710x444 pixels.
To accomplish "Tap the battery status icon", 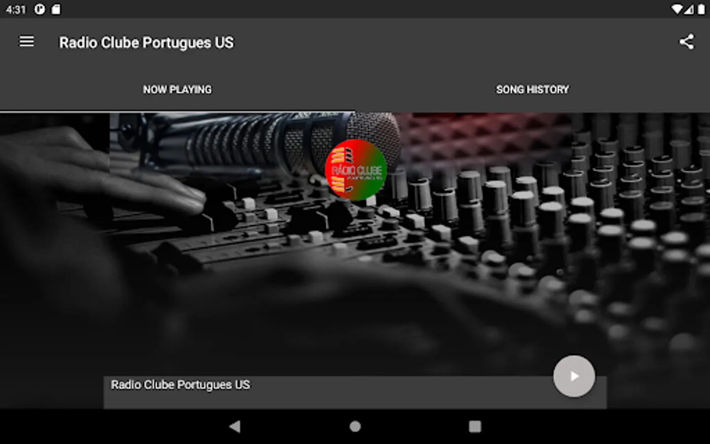I will click(x=701, y=9).
